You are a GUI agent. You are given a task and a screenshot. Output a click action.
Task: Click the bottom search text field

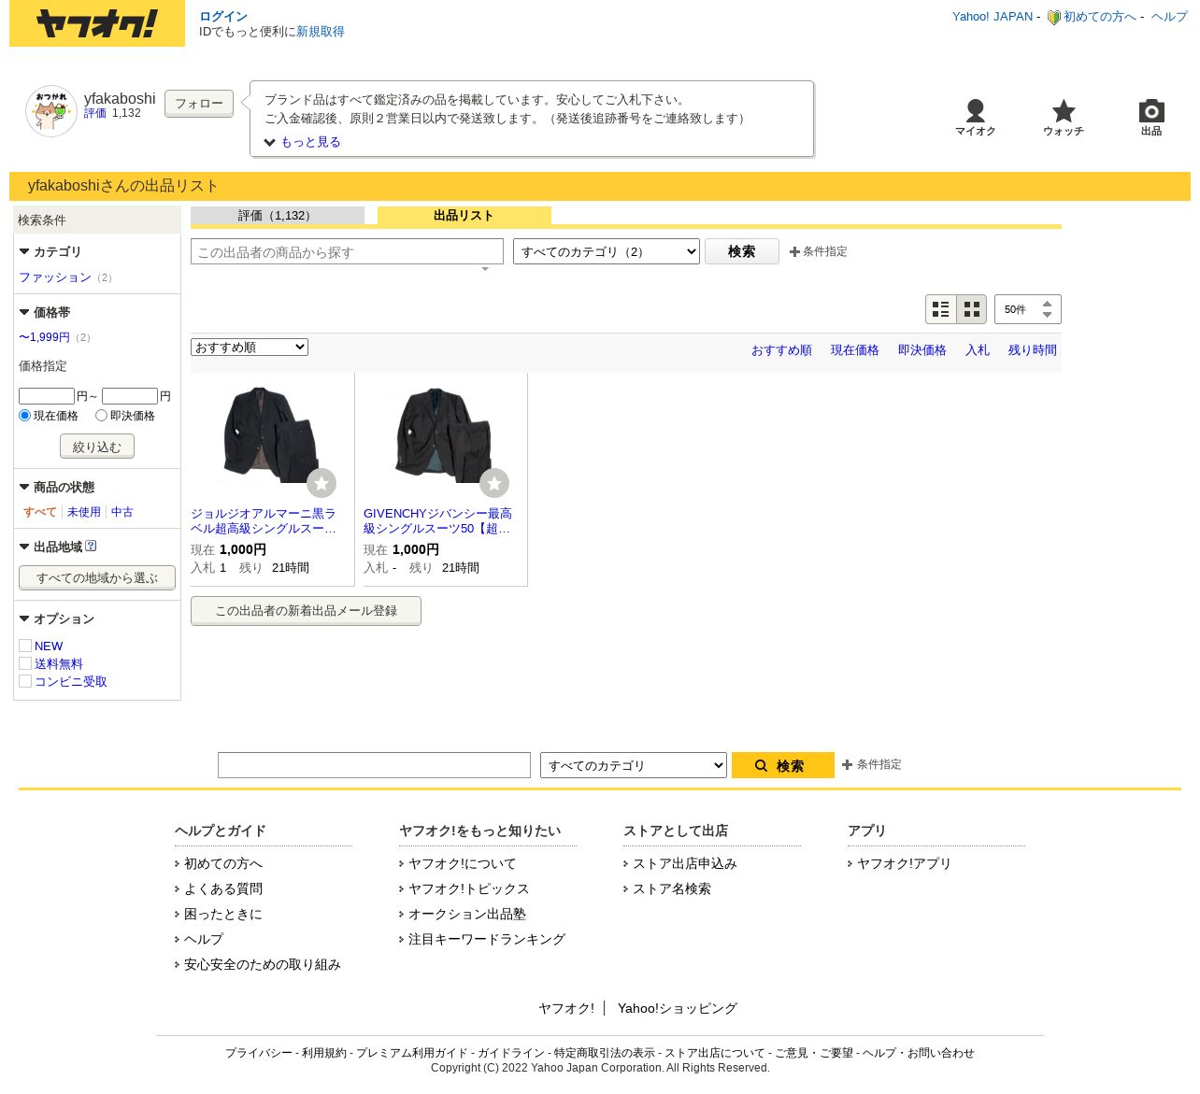point(374,765)
